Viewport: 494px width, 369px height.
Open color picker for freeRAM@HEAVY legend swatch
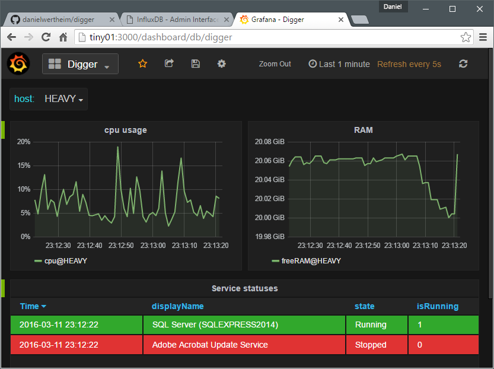coord(275,261)
